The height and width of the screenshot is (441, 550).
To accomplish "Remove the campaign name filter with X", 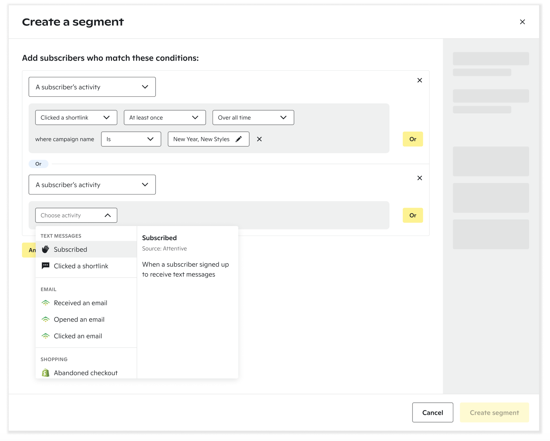I will click(259, 139).
